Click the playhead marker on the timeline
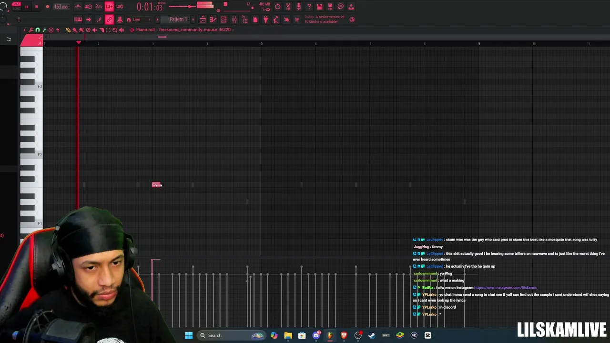The image size is (610, 343). pos(79,43)
